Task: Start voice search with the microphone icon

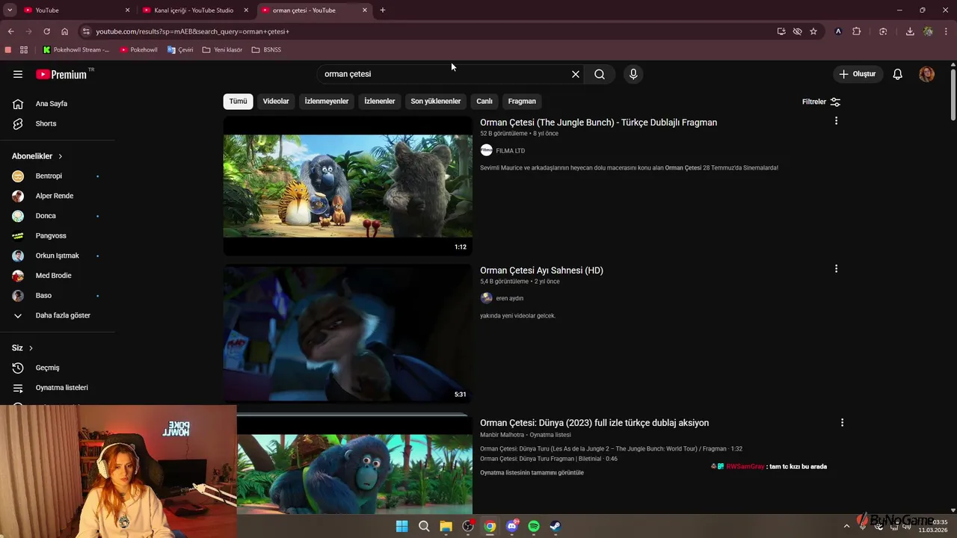Action: pos(633,74)
